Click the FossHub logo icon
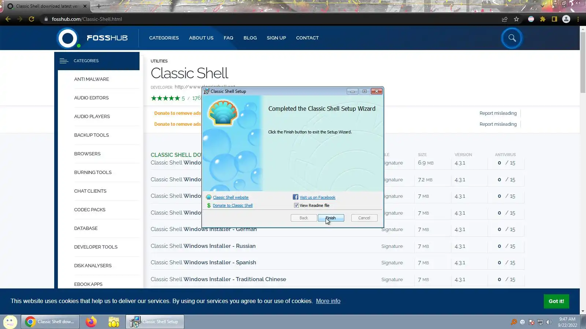 tap(68, 38)
